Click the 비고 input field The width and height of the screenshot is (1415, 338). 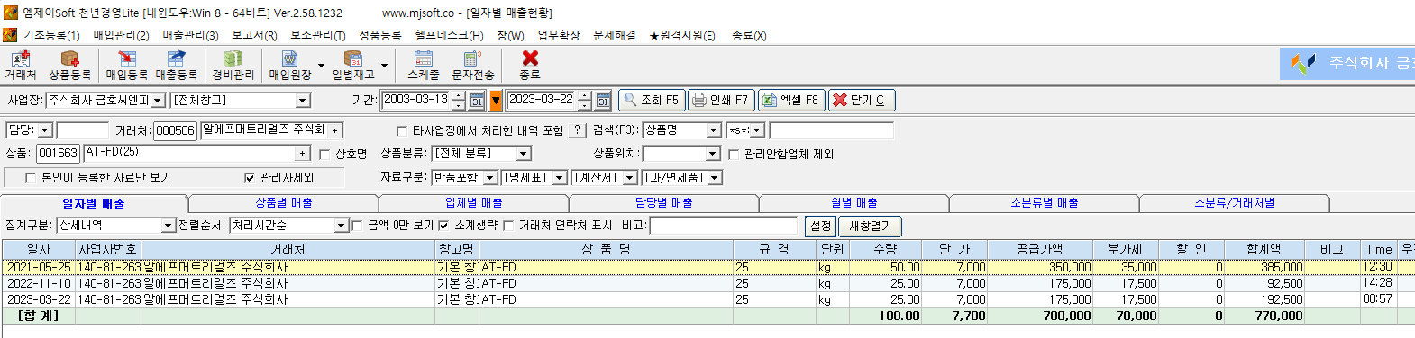(724, 226)
